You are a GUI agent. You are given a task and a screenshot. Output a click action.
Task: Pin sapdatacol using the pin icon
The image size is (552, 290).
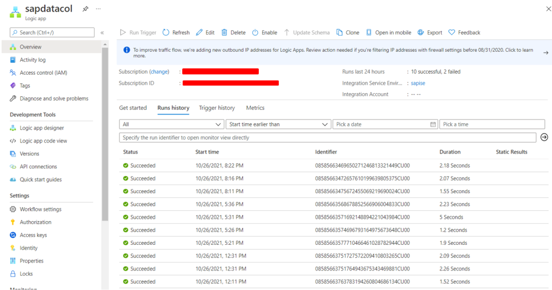[x=85, y=9]
